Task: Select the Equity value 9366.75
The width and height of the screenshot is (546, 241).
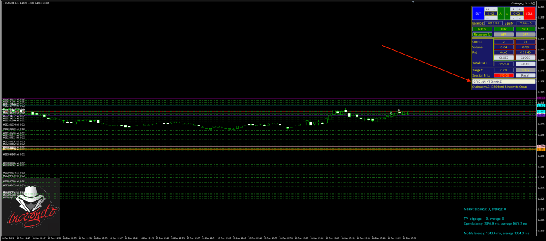Action: tap(526, 23)
